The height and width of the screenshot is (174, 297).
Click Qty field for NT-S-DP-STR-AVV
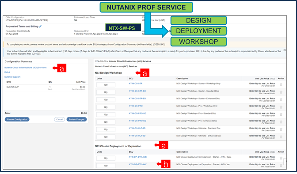(x=106, y=166)
